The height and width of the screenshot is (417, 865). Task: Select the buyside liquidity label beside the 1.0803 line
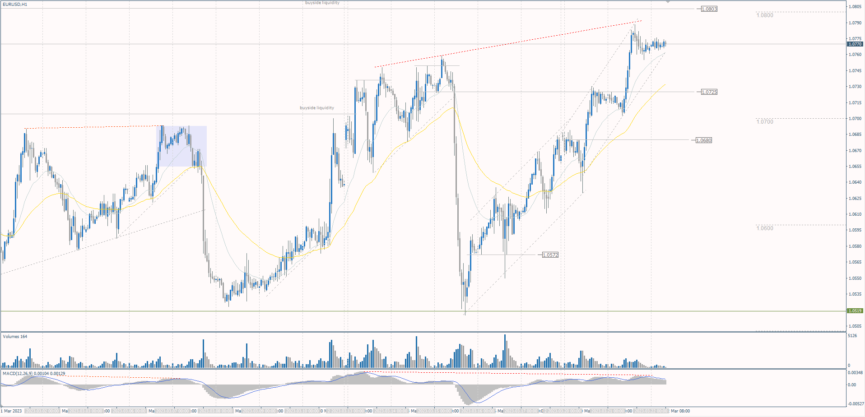point(322,3)
